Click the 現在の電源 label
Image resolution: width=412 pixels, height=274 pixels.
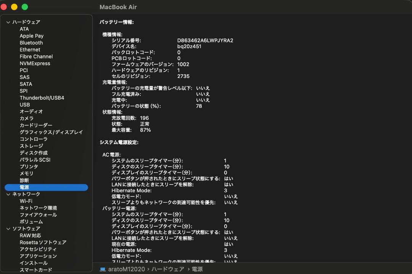[124, 244]
